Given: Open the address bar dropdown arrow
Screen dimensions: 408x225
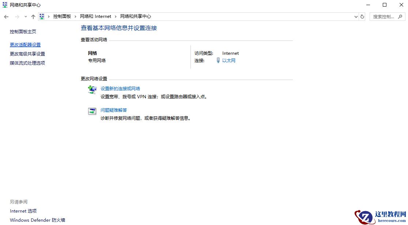Looking at the screenshot, I should [x=355, y=16].
